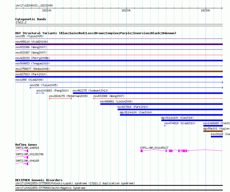Click the brown esv2758677 complex variant bar
The image size is (230, 192).
(x=119, y=71)
